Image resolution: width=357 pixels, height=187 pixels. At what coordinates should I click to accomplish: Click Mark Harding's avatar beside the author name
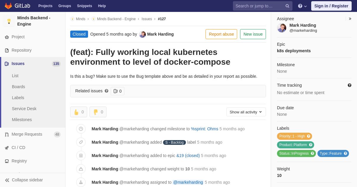tap(143, 34)
